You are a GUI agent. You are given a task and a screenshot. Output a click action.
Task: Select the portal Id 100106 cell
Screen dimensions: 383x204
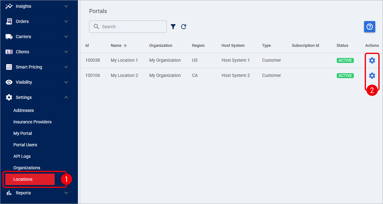(x=93, y=76)
